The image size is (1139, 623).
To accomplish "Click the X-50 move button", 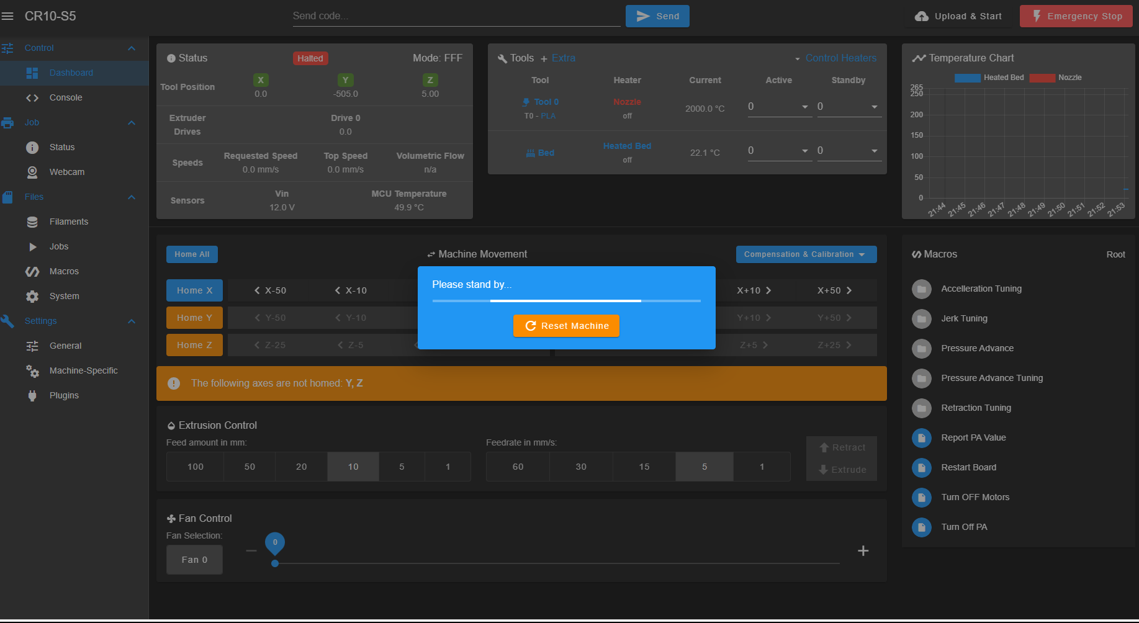I will pos(270,290).
